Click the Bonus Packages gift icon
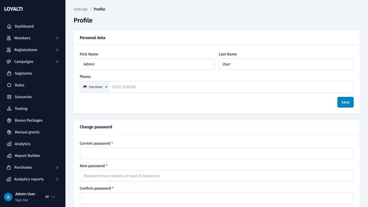Viewport: 368px width, 207px height. click(9, 120)
